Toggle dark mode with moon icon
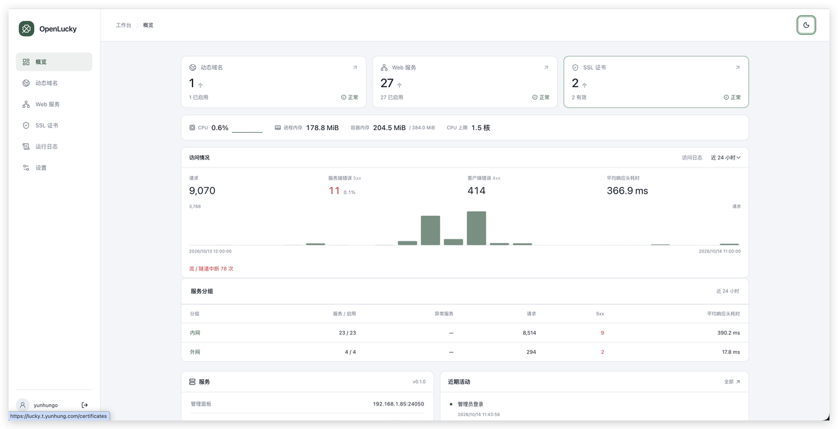838x429 pixels. coord(806,26)
